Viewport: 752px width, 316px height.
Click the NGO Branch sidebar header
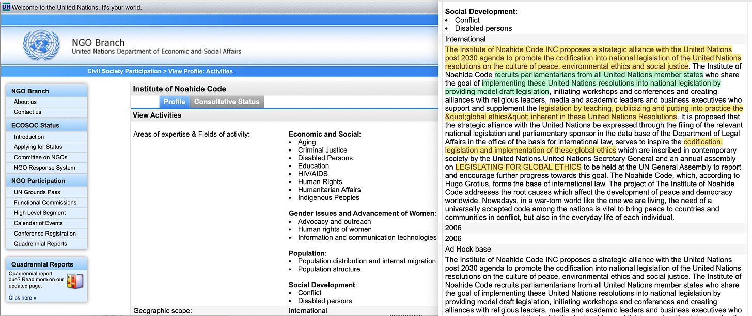click(x=30, y=91)
